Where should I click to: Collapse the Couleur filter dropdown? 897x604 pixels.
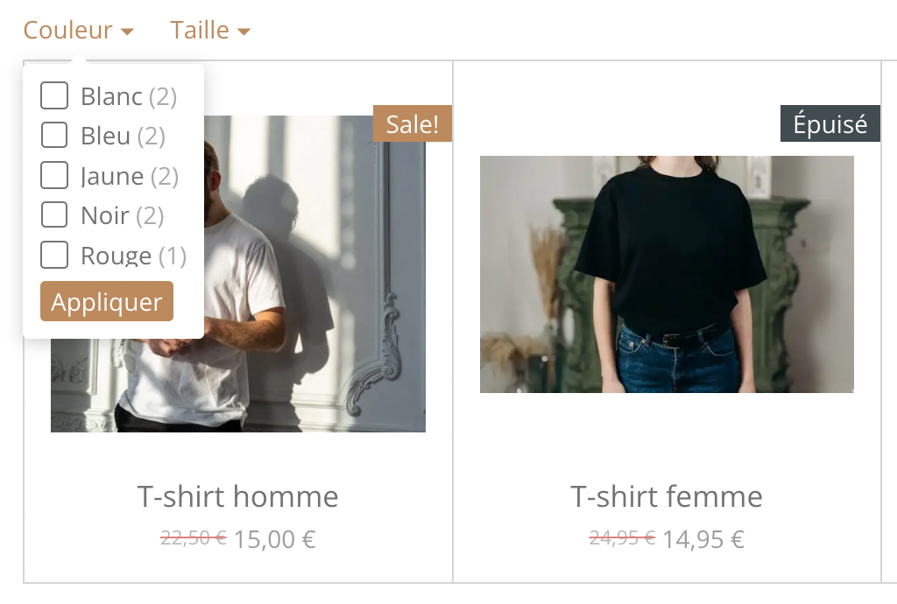click(x=78, y=31)
